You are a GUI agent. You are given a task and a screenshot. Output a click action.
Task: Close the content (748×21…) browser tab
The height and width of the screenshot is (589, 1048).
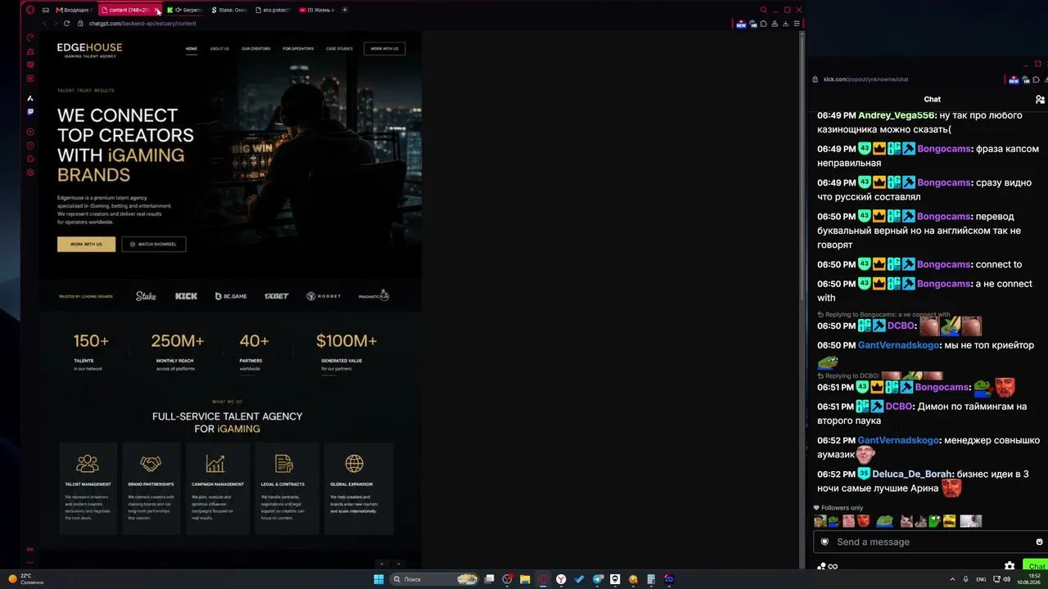(156, 11)
